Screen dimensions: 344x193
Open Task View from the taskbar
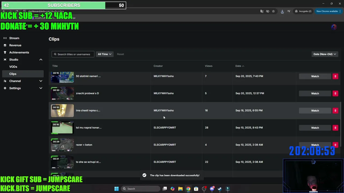click(x=165, y=189)
